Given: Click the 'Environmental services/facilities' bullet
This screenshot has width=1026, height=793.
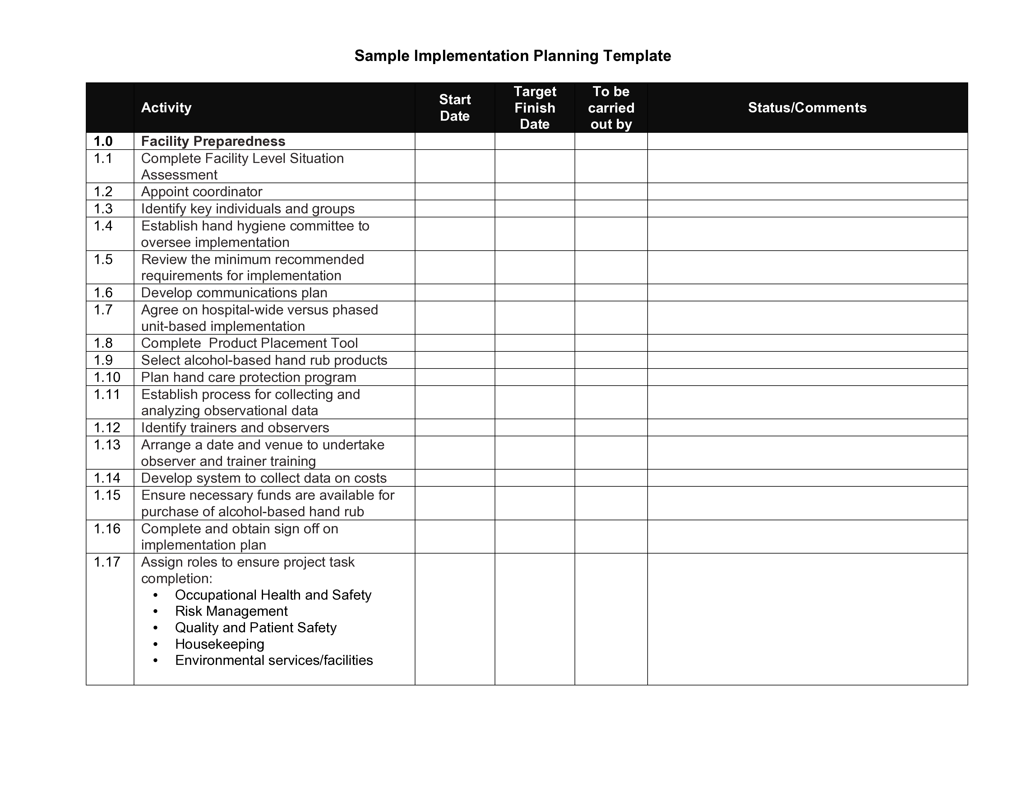Looking at the screenshot, I should pos(274,660).
